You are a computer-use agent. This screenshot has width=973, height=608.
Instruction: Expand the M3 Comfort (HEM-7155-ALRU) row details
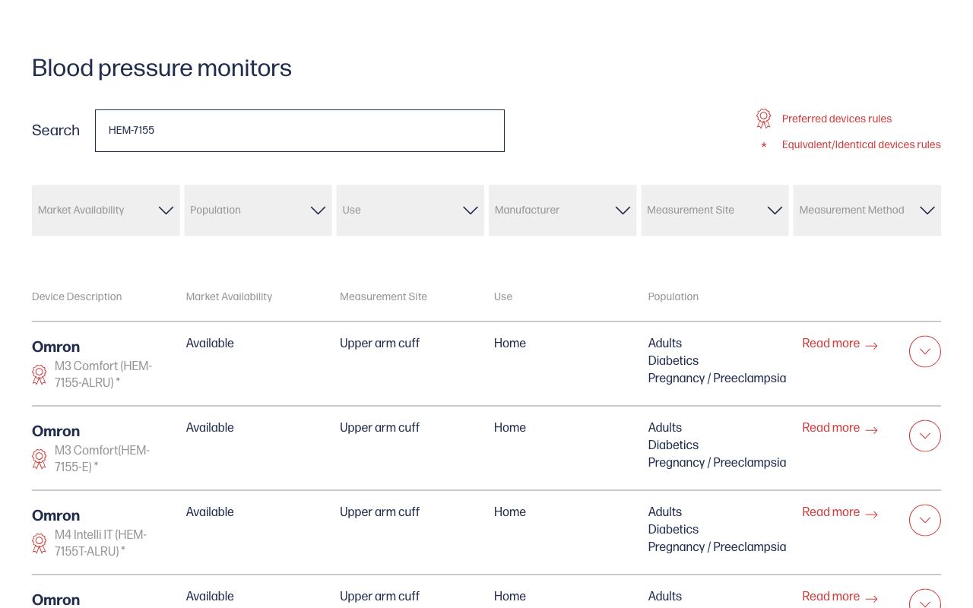pyautogui.click(x=925, y=351)
